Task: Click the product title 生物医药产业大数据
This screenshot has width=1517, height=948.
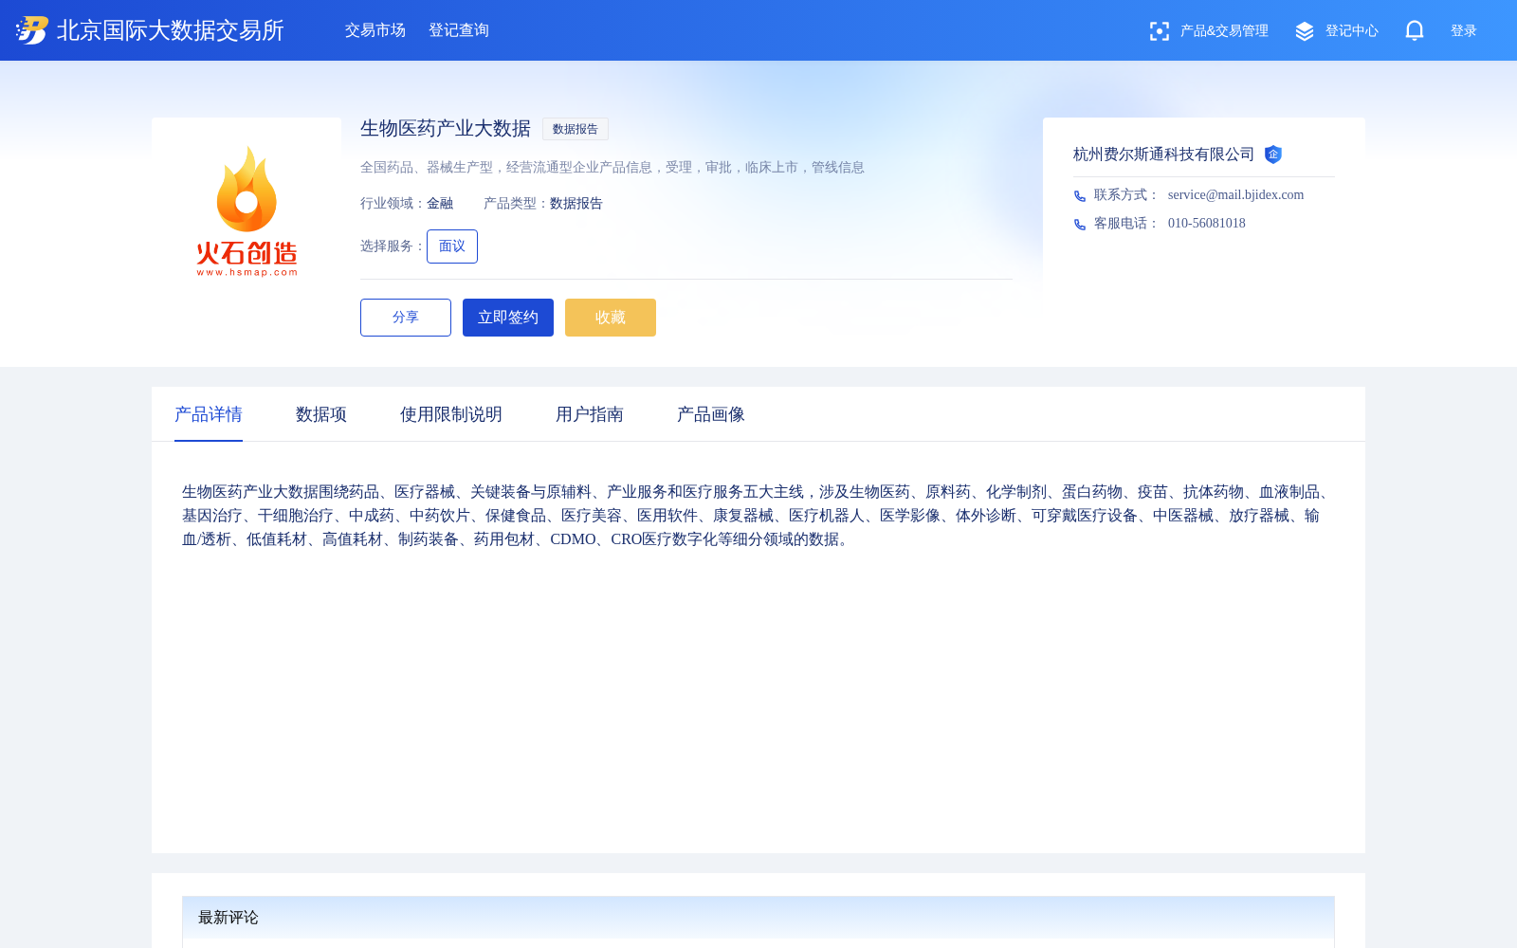Action: point(446,128)
